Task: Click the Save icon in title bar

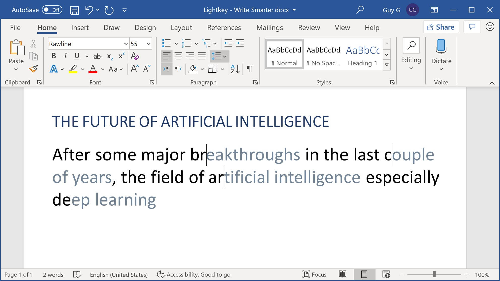Action: 74,10
